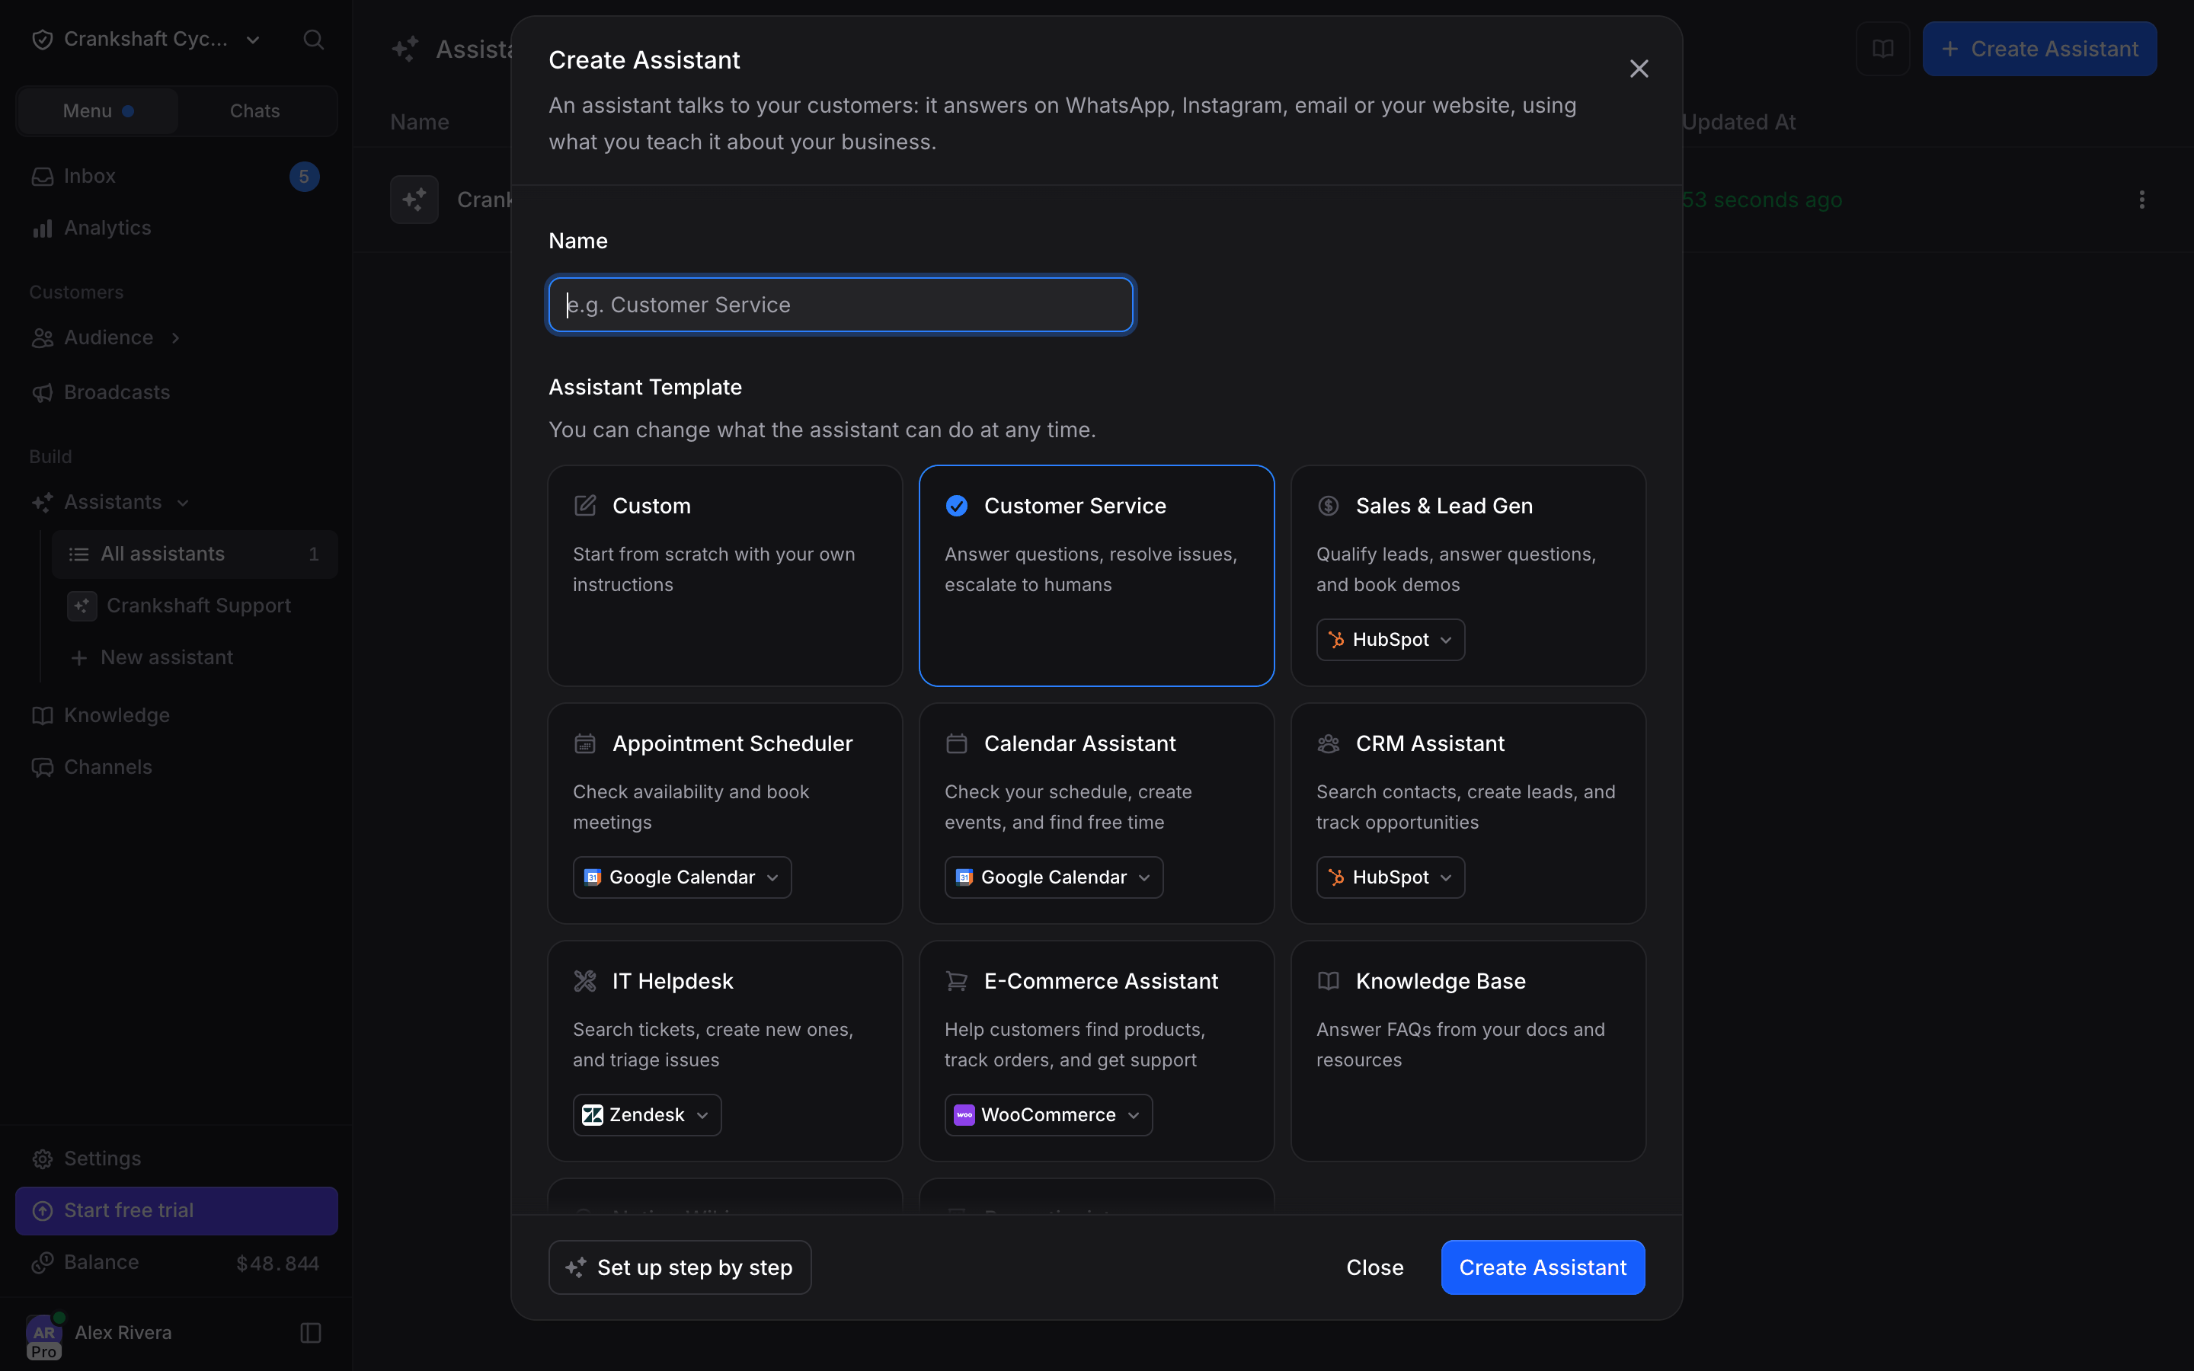The width and height of the screenshot is (2194, 1371).
Task: Open HubSpot dropdown in CRM Assistant
Action: click(x=1390, y=877)
